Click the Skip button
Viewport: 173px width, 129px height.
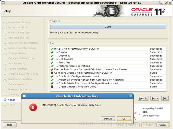pos(165,98)
